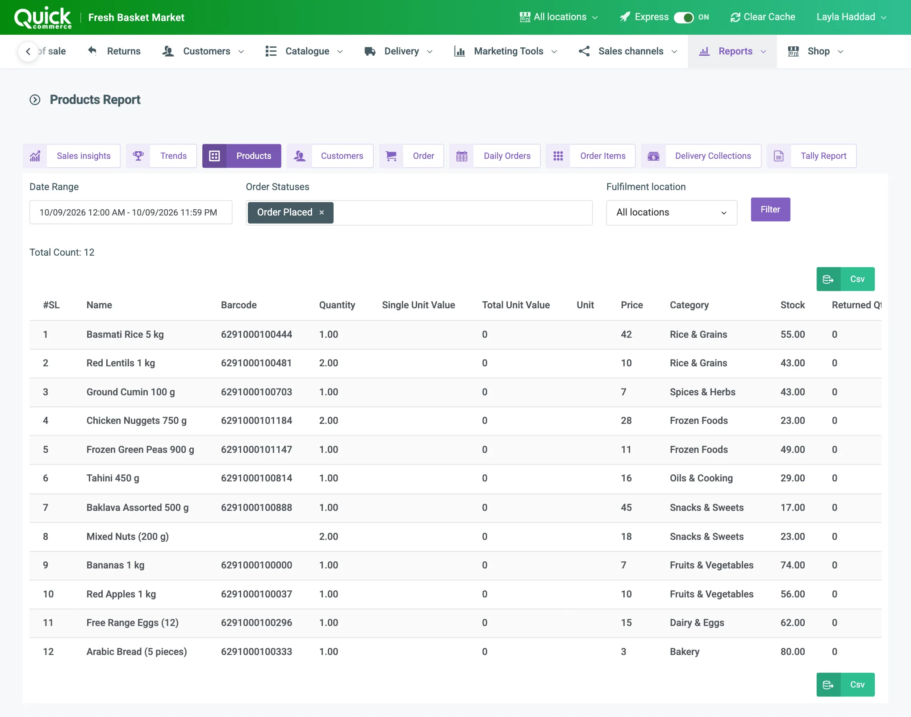This screenshot has width=911, height=717.
Task: Click the Quantity column header
Action: (x=337, y=305)
